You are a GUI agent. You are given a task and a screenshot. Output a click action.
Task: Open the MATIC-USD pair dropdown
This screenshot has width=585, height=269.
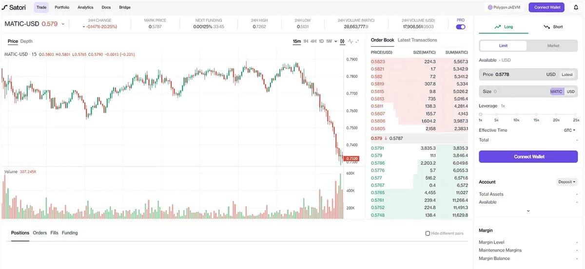tap(63, 24)
